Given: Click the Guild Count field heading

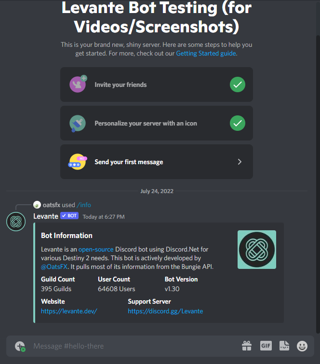Looking at the screenshot, I should (58, 279).
